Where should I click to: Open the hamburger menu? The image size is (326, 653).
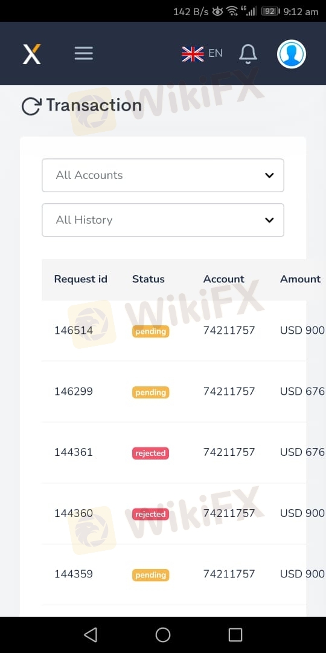(83, 53)
